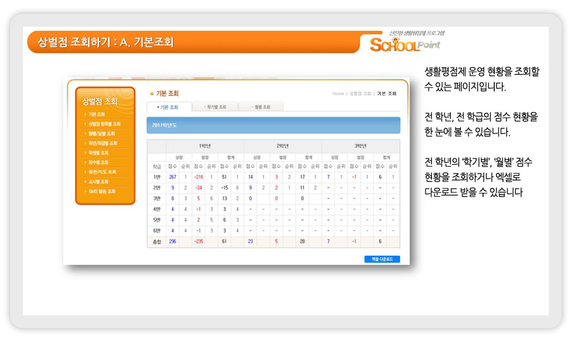The image size is (578, 342).
Task: Go to 교사별 조회 in the sidebar
Action: tap(98, 181)
